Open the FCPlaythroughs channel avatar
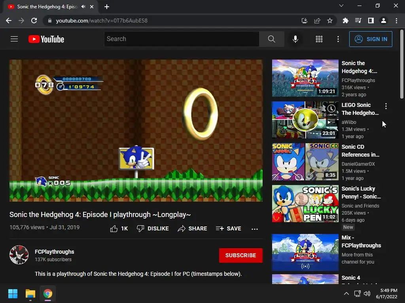This screenshot has width=405, height=303. click(x=19, y=255)
